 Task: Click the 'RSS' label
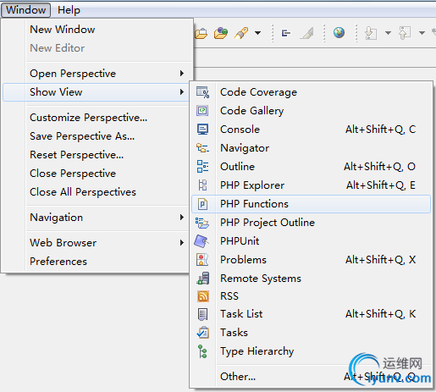(x=229, y=296)
